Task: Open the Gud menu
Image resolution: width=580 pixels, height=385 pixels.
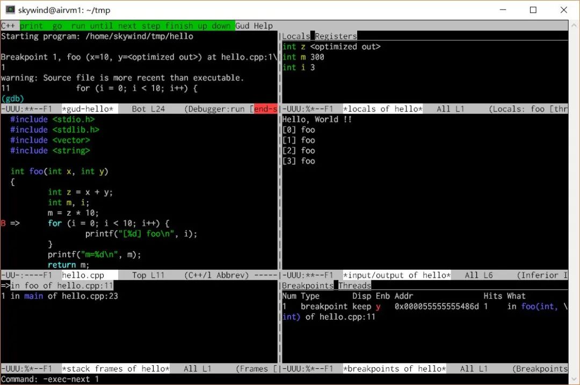Action: click(242, 26)
